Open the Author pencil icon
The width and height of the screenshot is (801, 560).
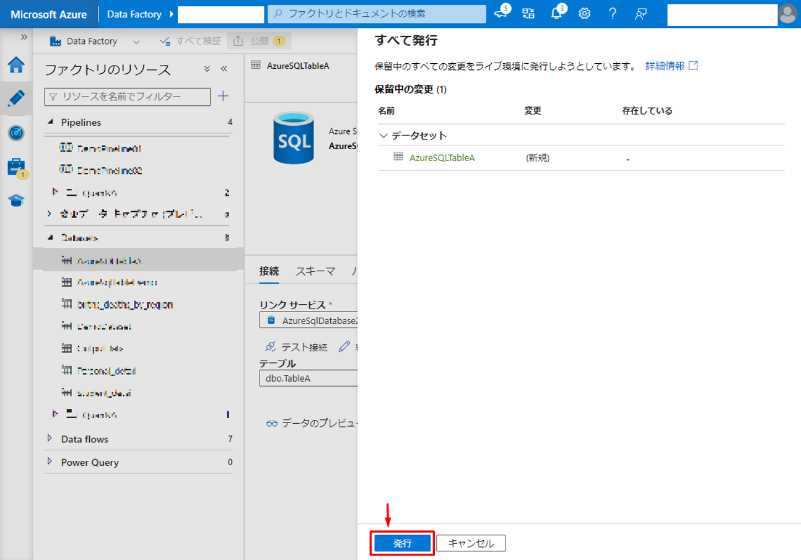click(16, 98)
